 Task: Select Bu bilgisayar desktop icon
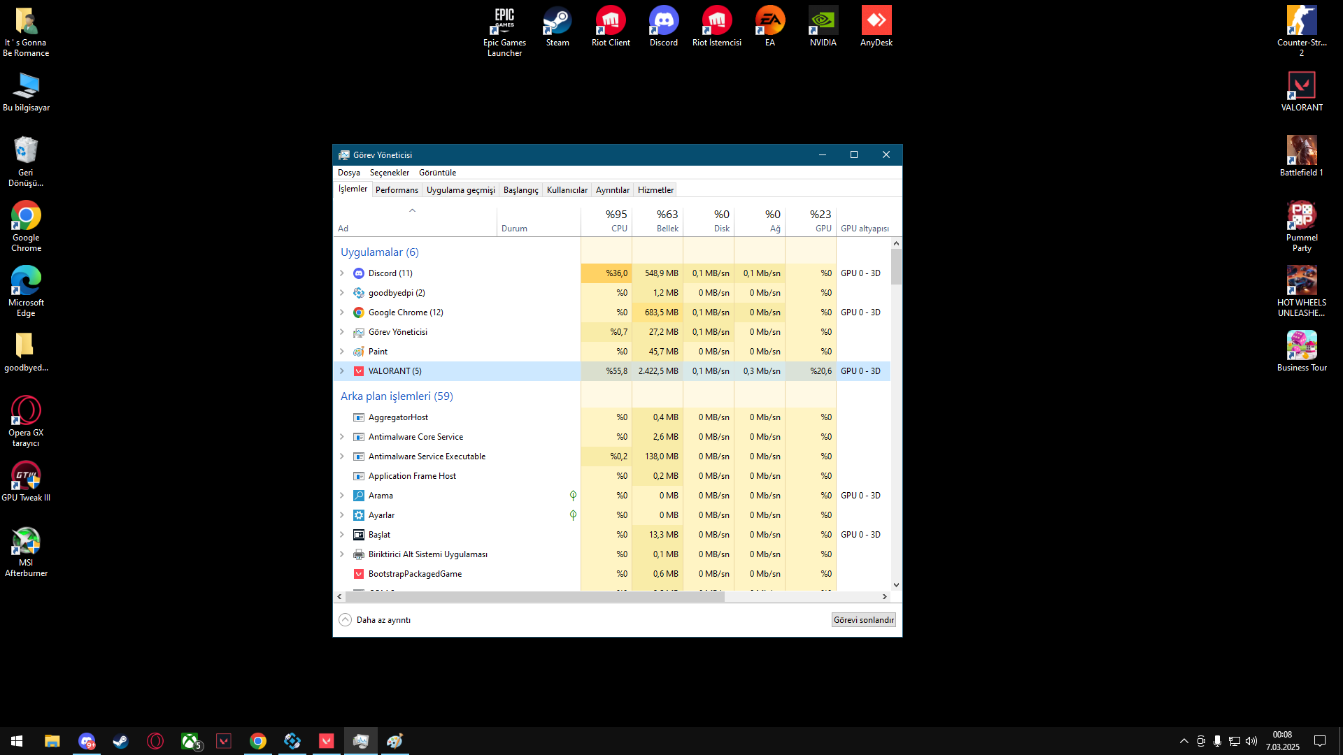click(x=26, y=92)
